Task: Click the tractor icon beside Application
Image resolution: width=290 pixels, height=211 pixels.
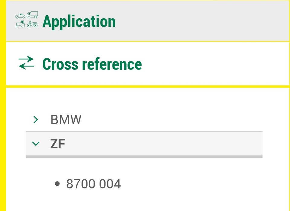Action: click(20, 24)
